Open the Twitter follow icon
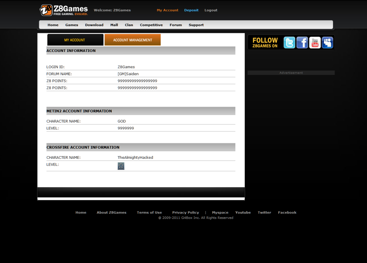Viewport: 367px width, 263px height. pyautogui.click(x=289, y=43)
